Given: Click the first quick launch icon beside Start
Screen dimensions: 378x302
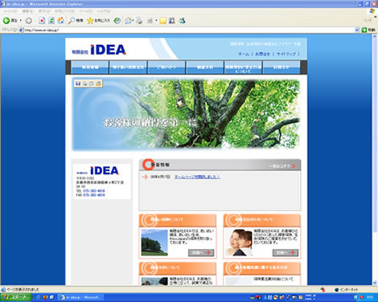Looking at the screenshot, I should point(39,297).
